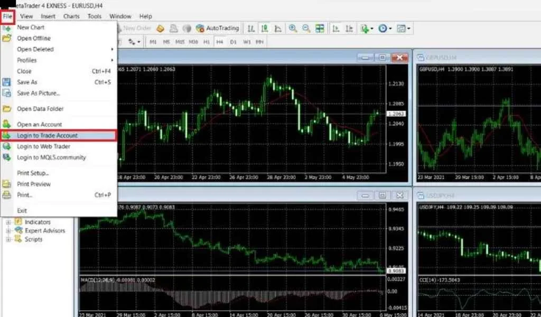Image resolution: width=541 pixels, height=317 pixels.
Task: Select Login to Trade Account menu entry
Action: (x=47, y=136)
